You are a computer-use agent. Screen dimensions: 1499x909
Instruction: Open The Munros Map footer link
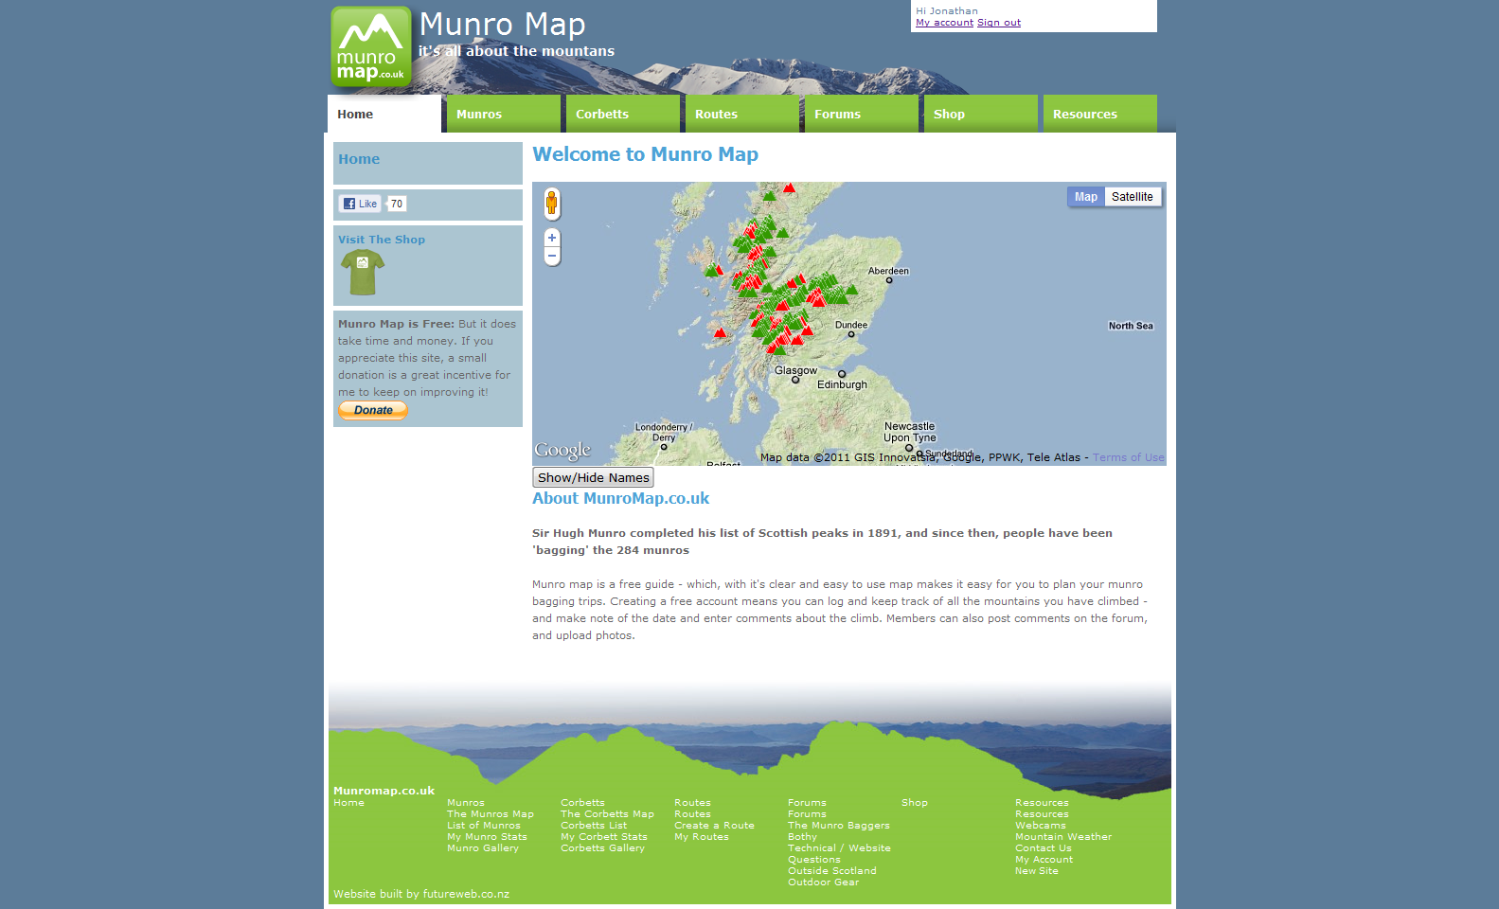[x=491, y=814]
